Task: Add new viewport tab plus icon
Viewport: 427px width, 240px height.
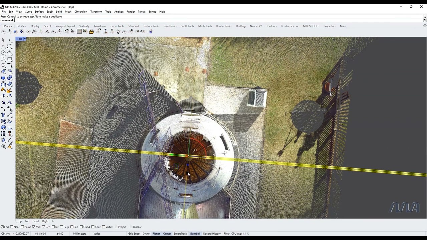Action: pyautogui.click(x=53, y=221)
